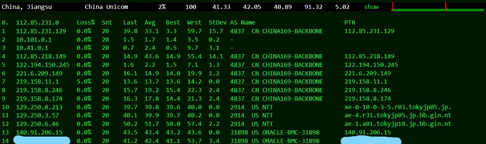Open AS 4837 CHINA169-BACKBONE link in hop 8
Viewport: 486px width, 144px height.
tap(276, 90)
